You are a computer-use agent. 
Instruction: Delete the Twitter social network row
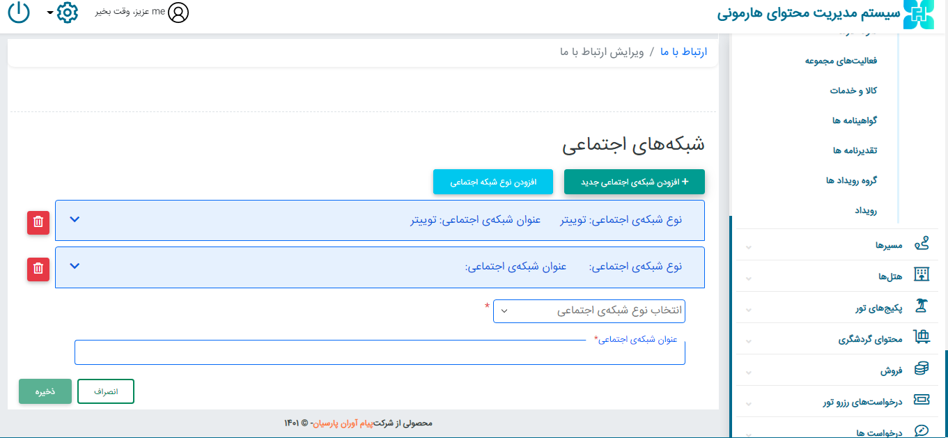[x=38, y=222]
